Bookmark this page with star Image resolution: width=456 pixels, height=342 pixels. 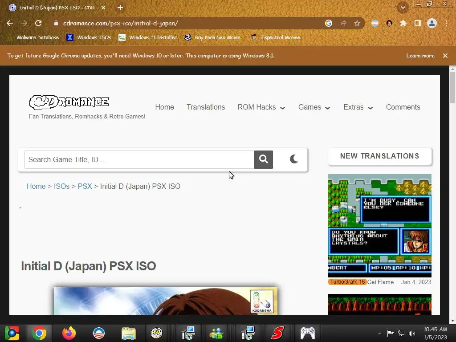click(357, 23)
